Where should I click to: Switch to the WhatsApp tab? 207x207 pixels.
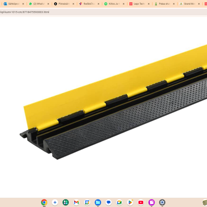37,4
